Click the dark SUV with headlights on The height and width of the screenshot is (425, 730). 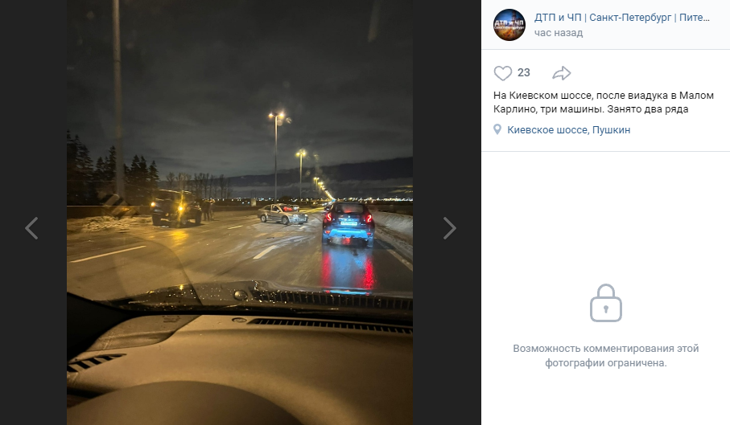176,207
